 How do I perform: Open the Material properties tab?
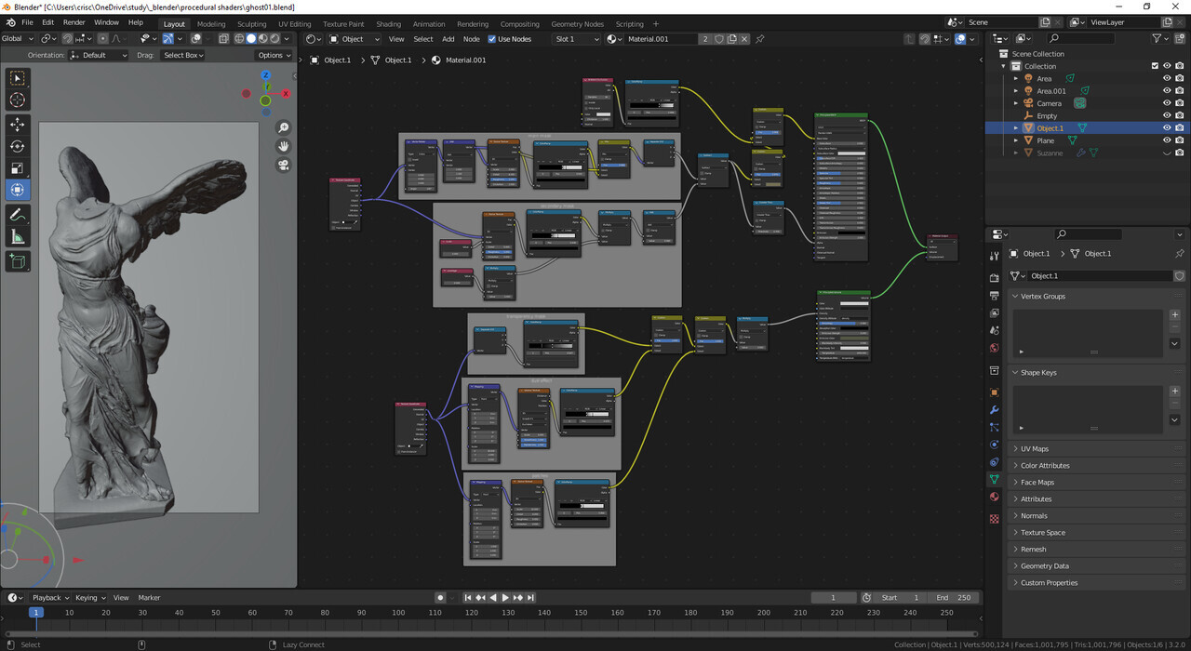tap(994, 498)
